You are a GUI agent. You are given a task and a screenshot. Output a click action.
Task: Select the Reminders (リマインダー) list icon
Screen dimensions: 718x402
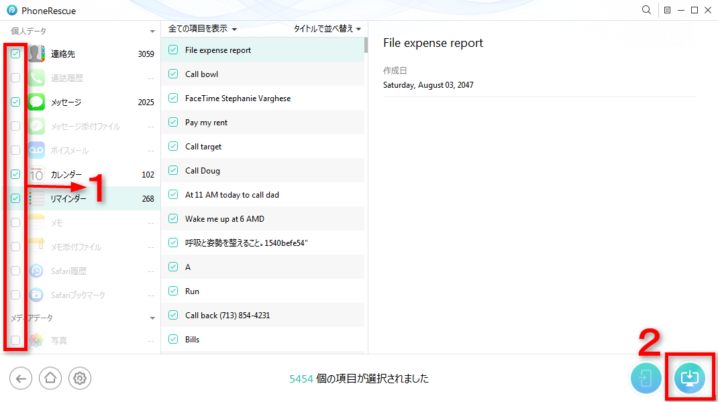[x=36, y=198]
